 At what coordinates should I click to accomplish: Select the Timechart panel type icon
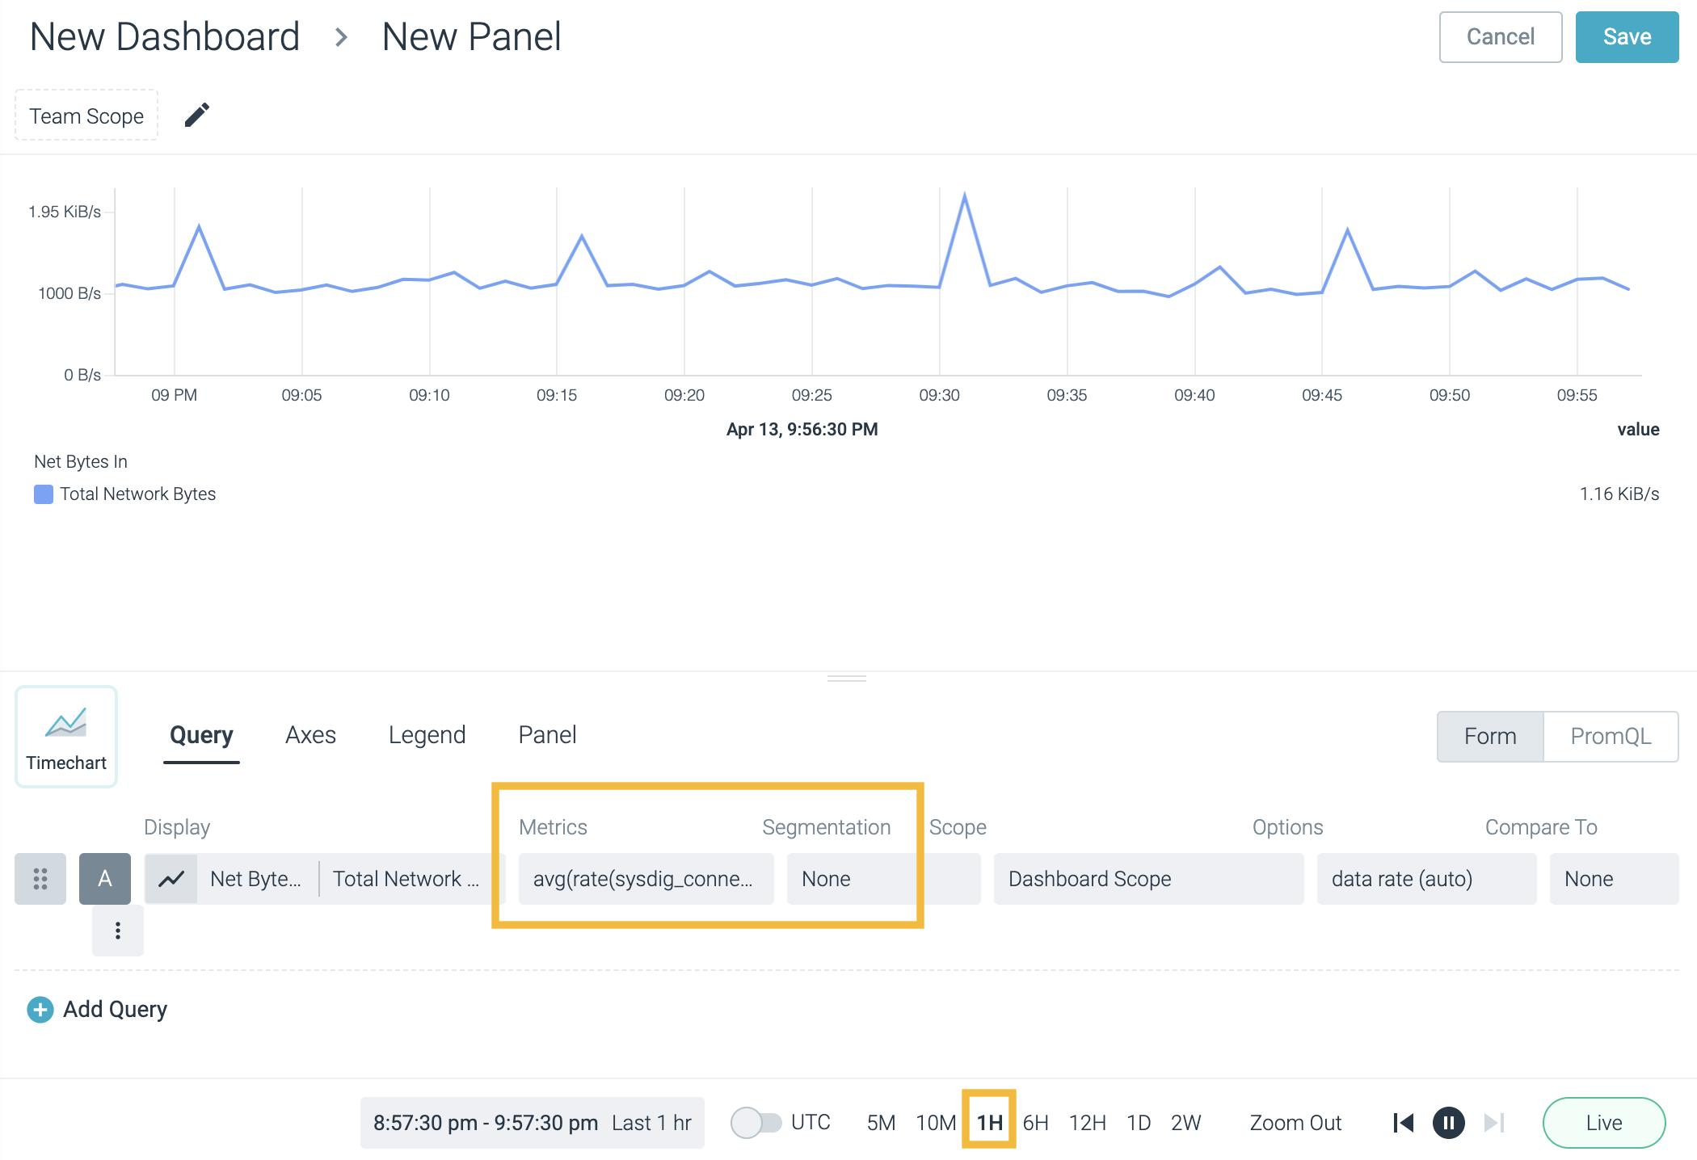coord(66,736)
